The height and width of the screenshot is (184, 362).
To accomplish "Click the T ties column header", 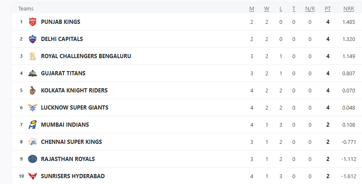I will click(294, 9).
